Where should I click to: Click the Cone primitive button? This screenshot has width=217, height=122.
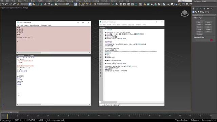point(208,22)
